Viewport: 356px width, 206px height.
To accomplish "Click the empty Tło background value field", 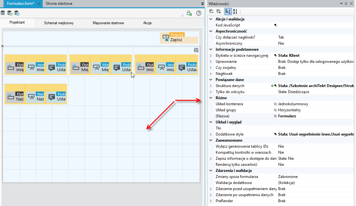I will tap(315, 128).
